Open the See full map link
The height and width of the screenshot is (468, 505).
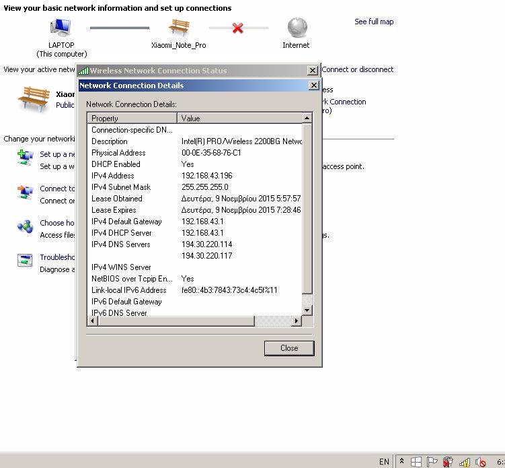373,22
